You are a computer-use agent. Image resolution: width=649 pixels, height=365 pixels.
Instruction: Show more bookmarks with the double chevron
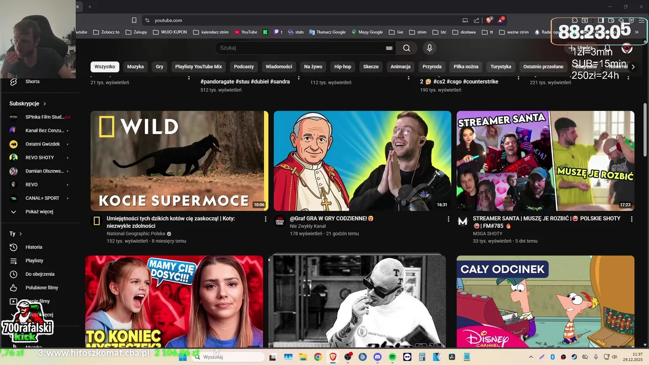636,32
